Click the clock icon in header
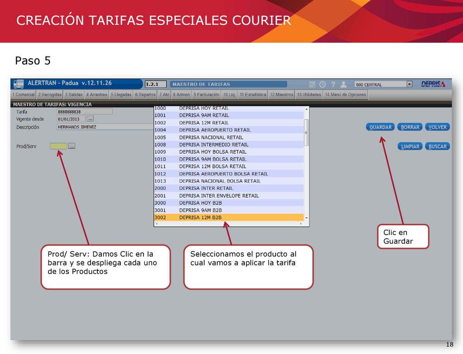 (322, 85)
